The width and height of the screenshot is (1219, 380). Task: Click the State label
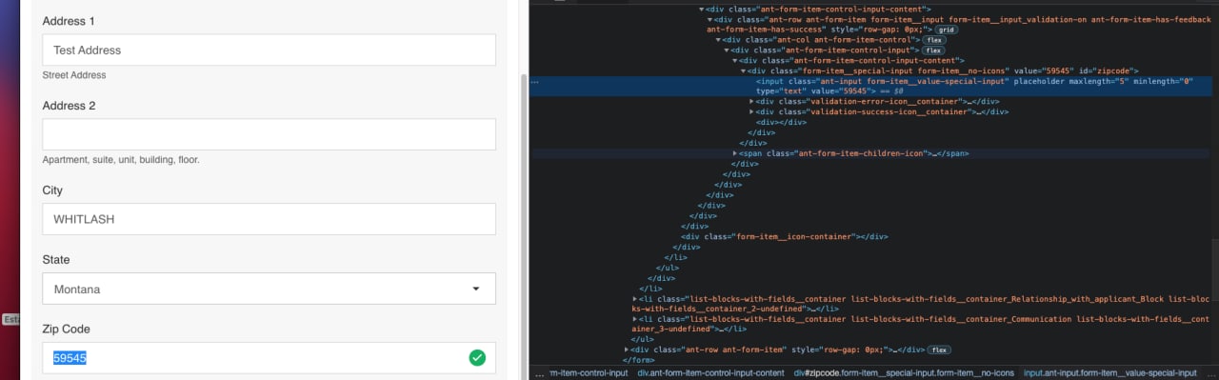tap(56, 260)
